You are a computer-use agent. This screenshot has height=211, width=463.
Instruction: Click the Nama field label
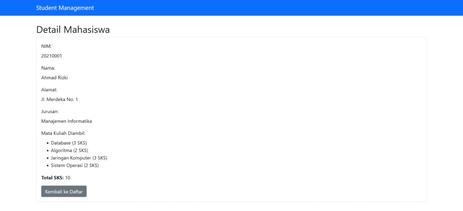[x=48, y=68]
